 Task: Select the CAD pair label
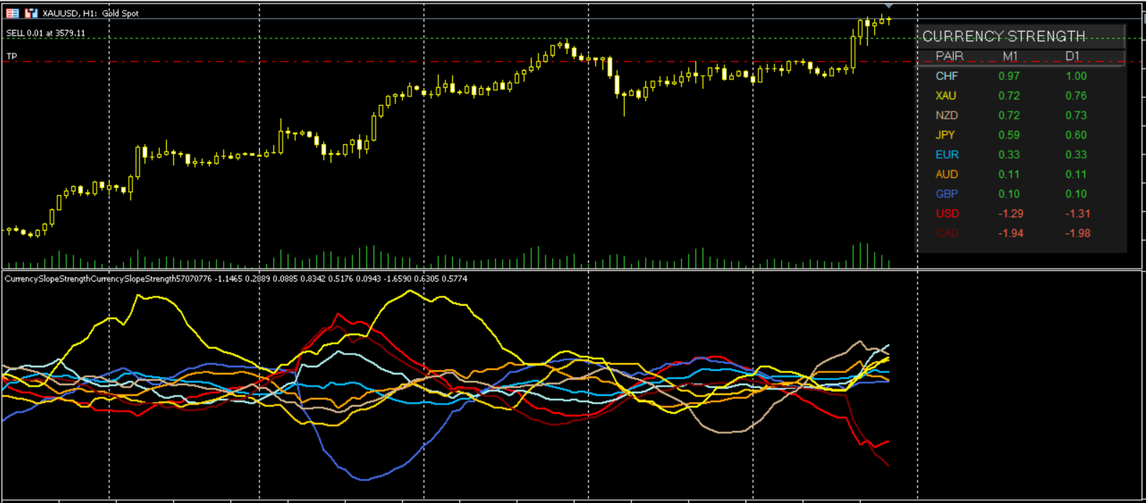click(x=946, y=233)
